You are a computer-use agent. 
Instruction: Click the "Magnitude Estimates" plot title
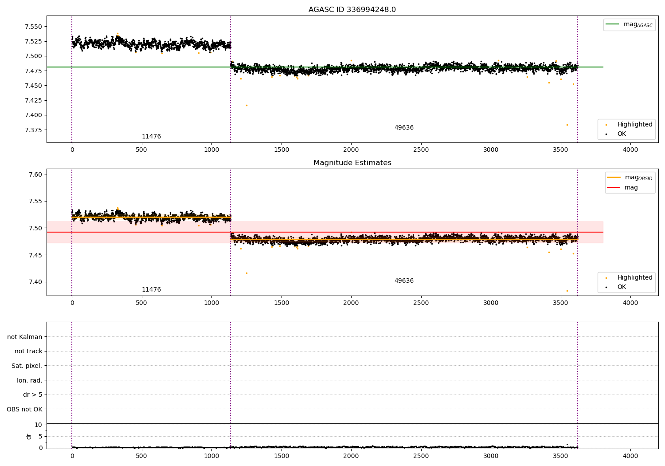tap(352, 163)
